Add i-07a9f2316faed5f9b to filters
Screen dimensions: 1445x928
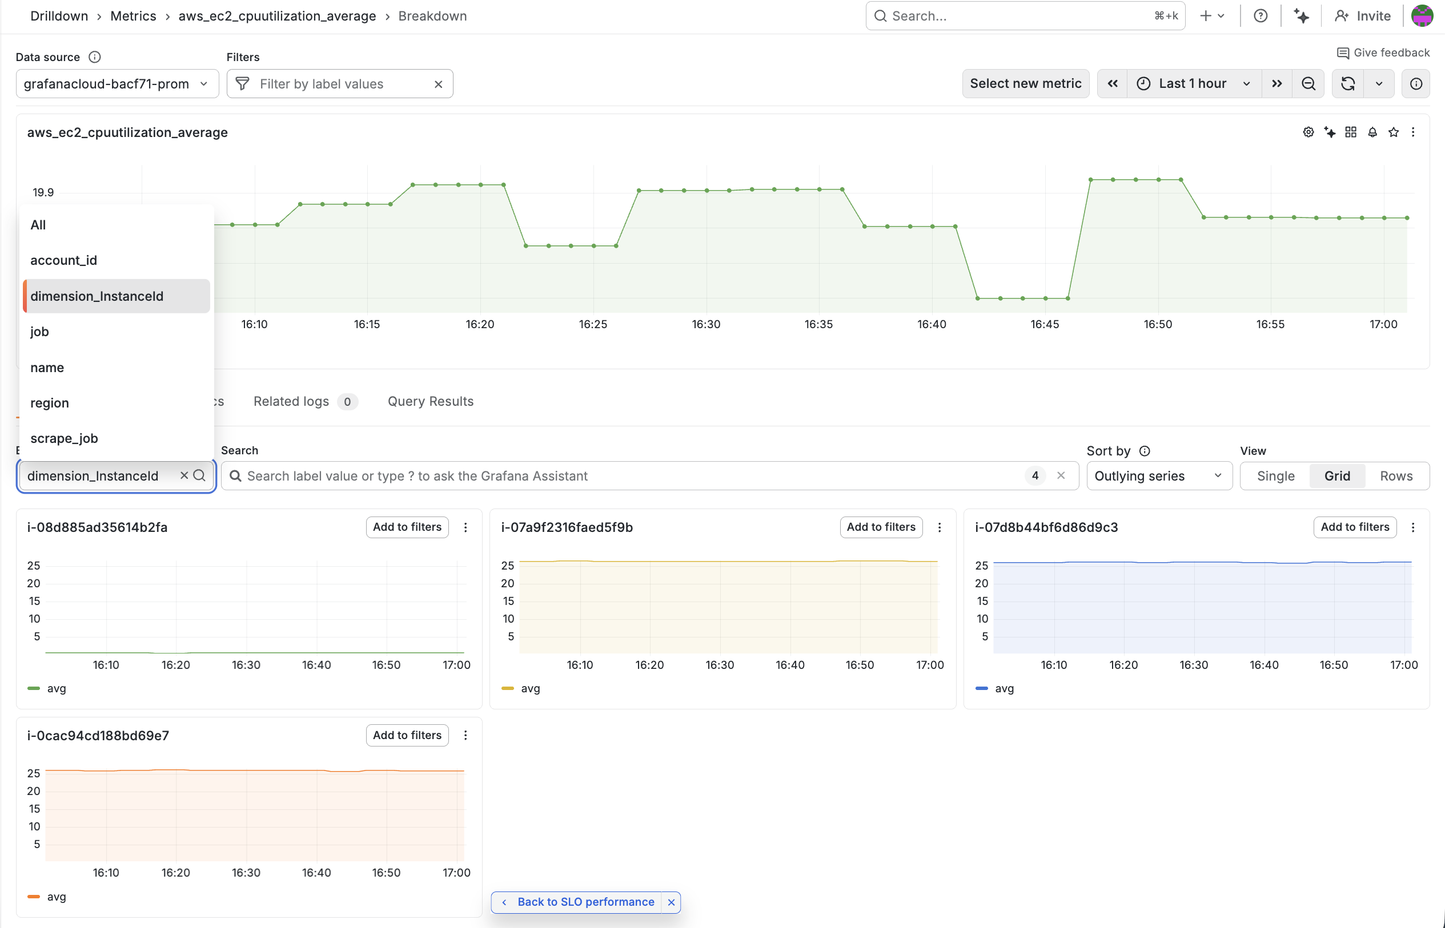tap(881, 527)
